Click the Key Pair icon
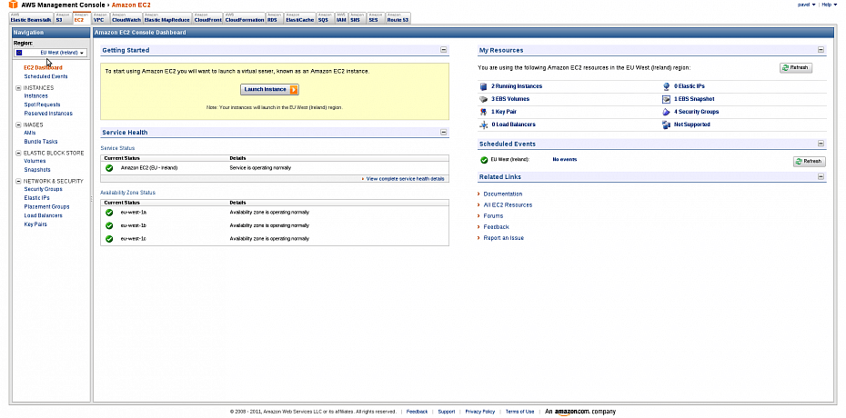This screenshot has height=418, width=846. (483, 112)
